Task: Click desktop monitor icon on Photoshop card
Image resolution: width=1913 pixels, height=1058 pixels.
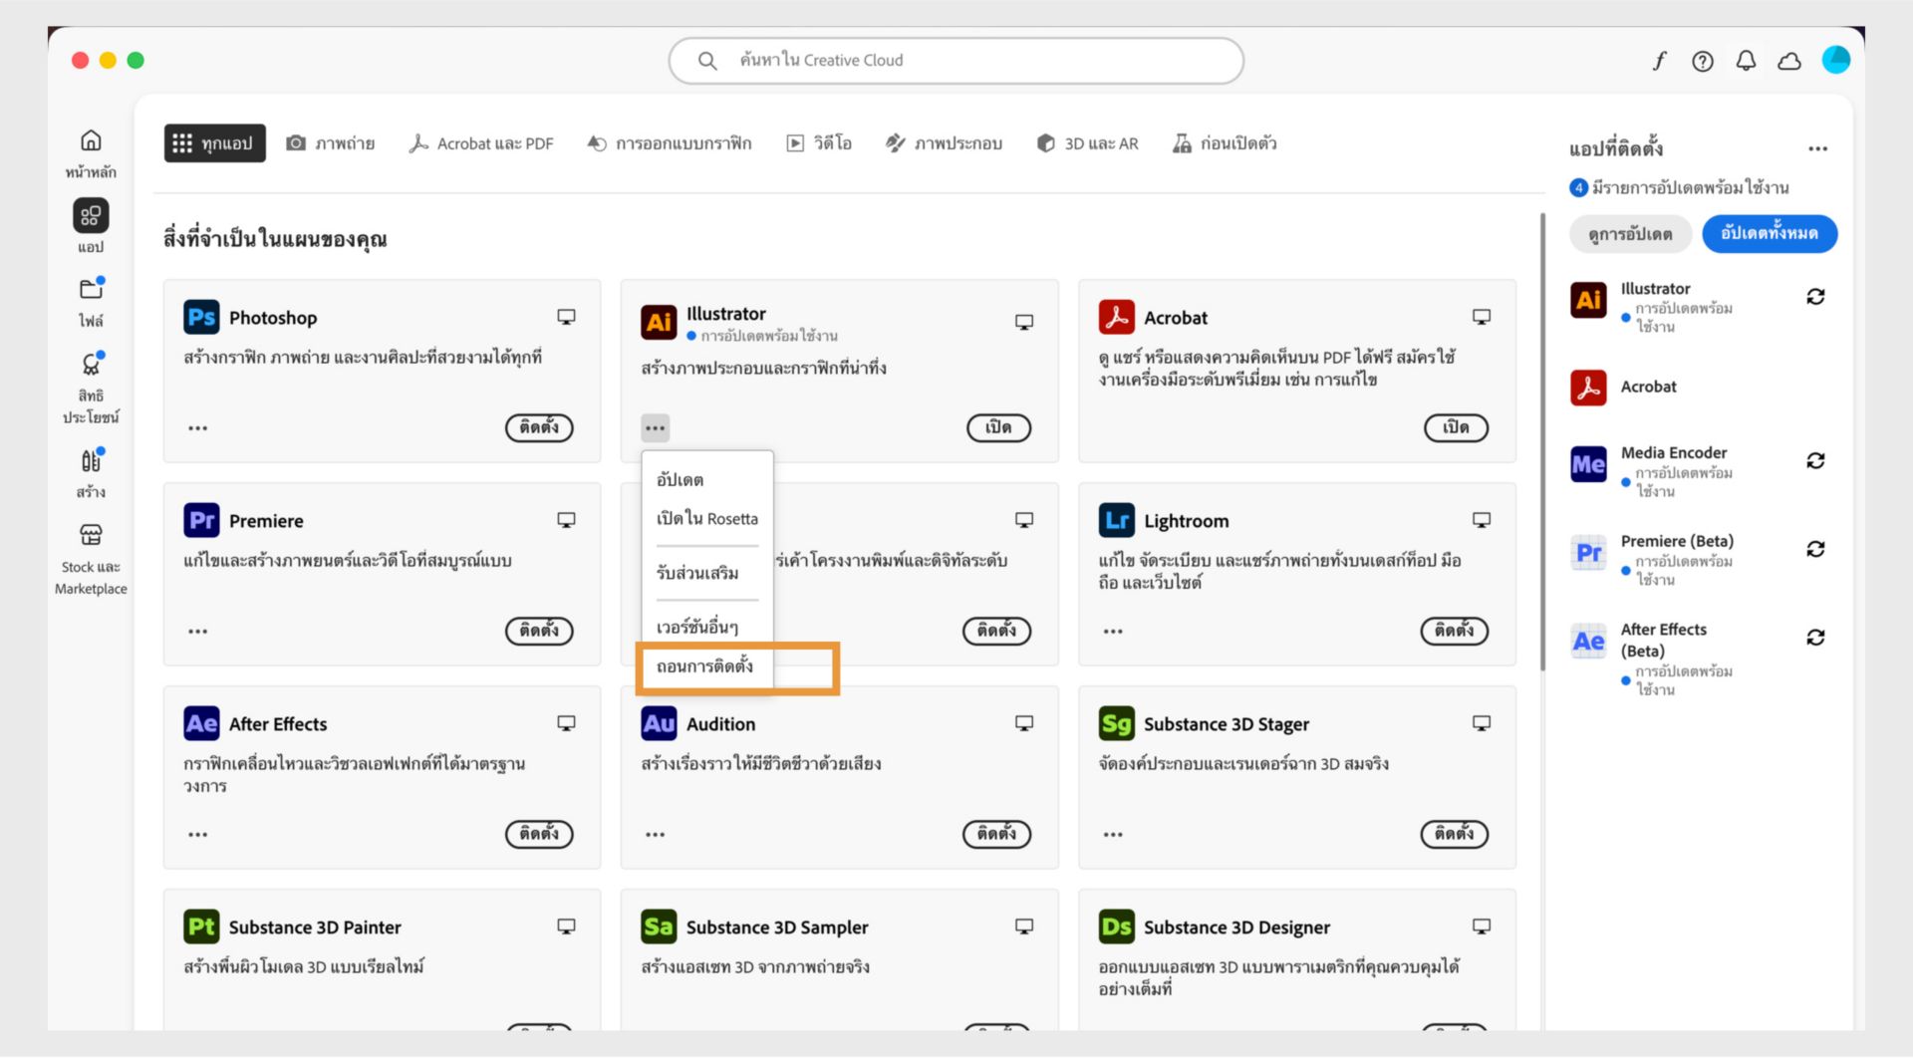Action: click(x=566, y=317)
